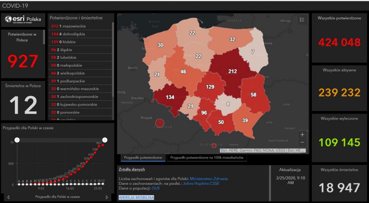Switch to potwierdzone na 100k mieszkańców tab
This screenshot has width=369, height=203.
[207, 158]
